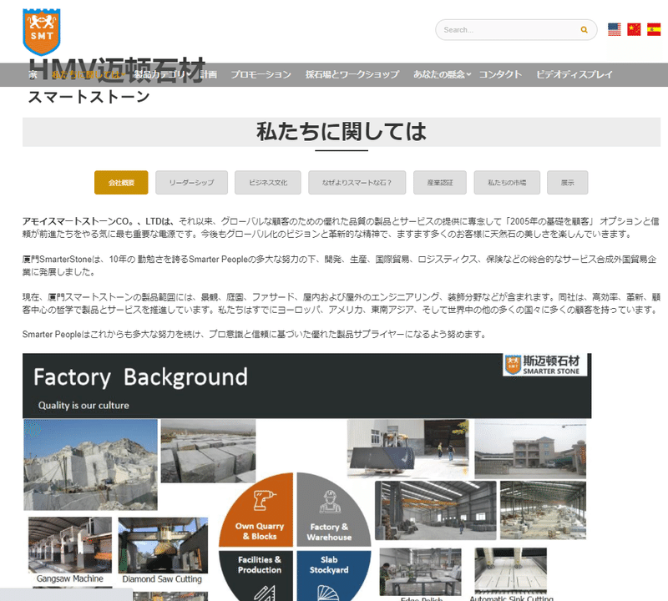Click the Factory Background heading
The width and height of the screenshot is (668, 601).
pyautogui.click(x=140, y=377)
